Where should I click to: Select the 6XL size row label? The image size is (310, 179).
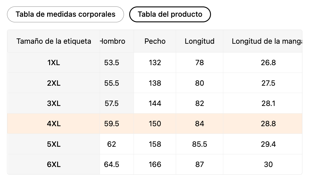54,164
